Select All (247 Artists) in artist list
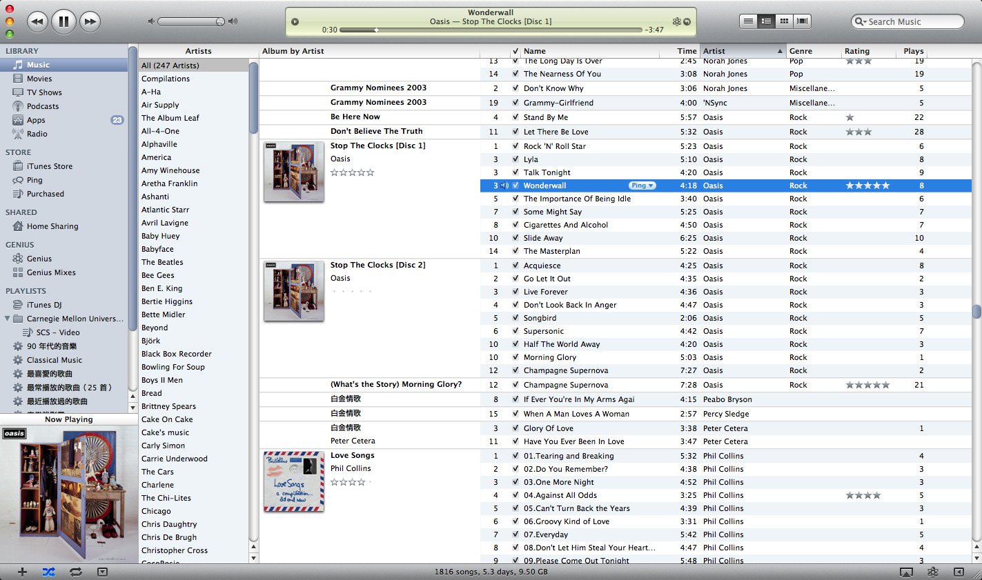 coord(193,66)
